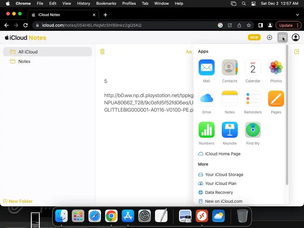Viewport: 304px width, 228px height.
Task: Open App Store from the Dock
Action: pos(128,216)
